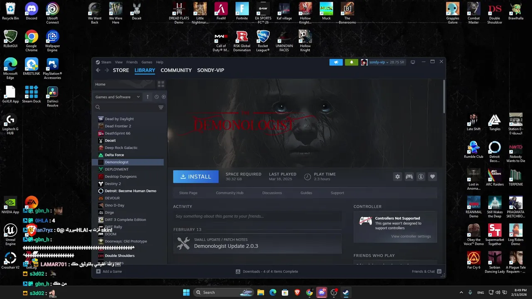The image size is (532, 299).
Task: Open Downloads status at bottom
Action: tap(267, 272)
